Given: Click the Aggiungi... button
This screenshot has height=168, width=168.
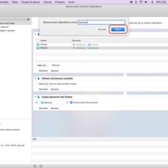Looking at the screenshot, I should tap(43, 65).
